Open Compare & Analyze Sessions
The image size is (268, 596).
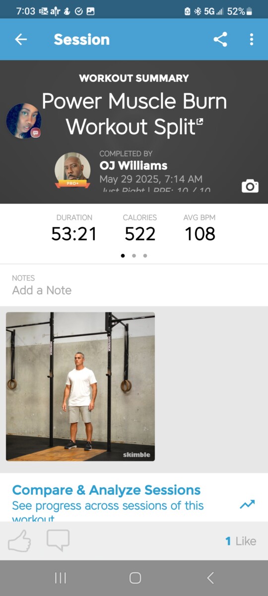point(106,491)
